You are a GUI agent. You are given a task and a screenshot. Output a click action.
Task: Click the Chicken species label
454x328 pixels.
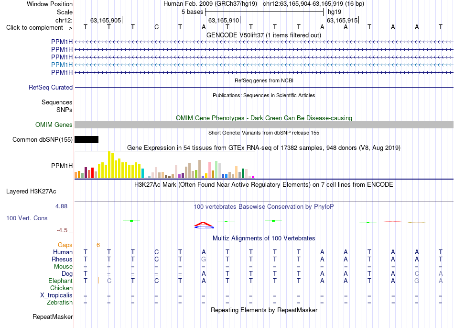coord(61,288)
